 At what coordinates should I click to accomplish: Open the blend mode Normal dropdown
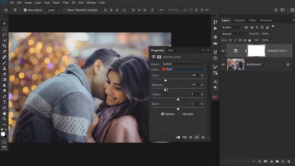[235, 34]
